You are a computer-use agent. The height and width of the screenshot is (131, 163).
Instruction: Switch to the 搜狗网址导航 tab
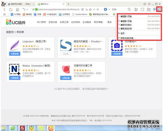(21, 4)
